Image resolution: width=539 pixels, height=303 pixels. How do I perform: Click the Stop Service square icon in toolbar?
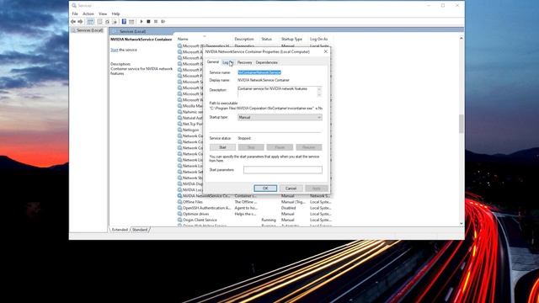148,22
